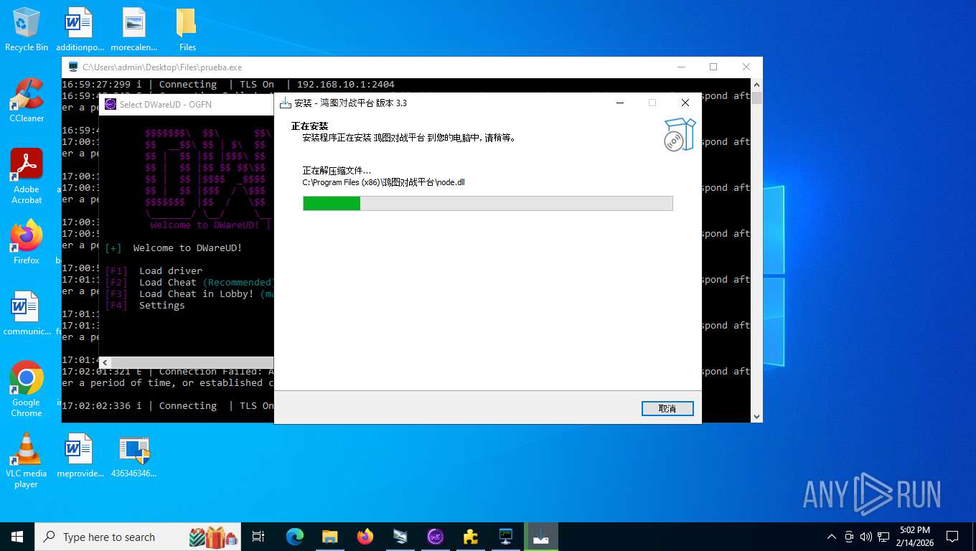Click the prueba.exe console title bar icon
Screen dimensions: 976x551
(x=73, y=67)
